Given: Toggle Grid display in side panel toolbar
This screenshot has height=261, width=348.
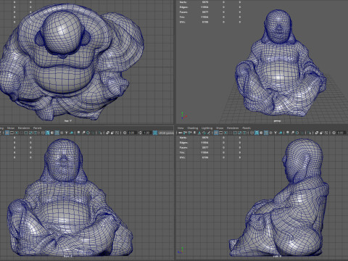Looking at the screenshot, I should pos(216,133).
